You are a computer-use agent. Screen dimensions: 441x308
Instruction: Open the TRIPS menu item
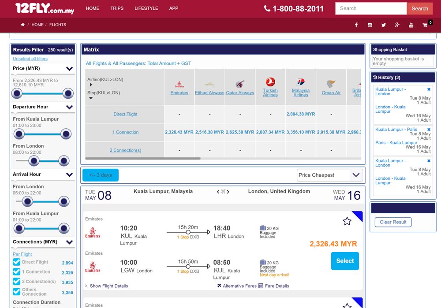click(117, 8)
